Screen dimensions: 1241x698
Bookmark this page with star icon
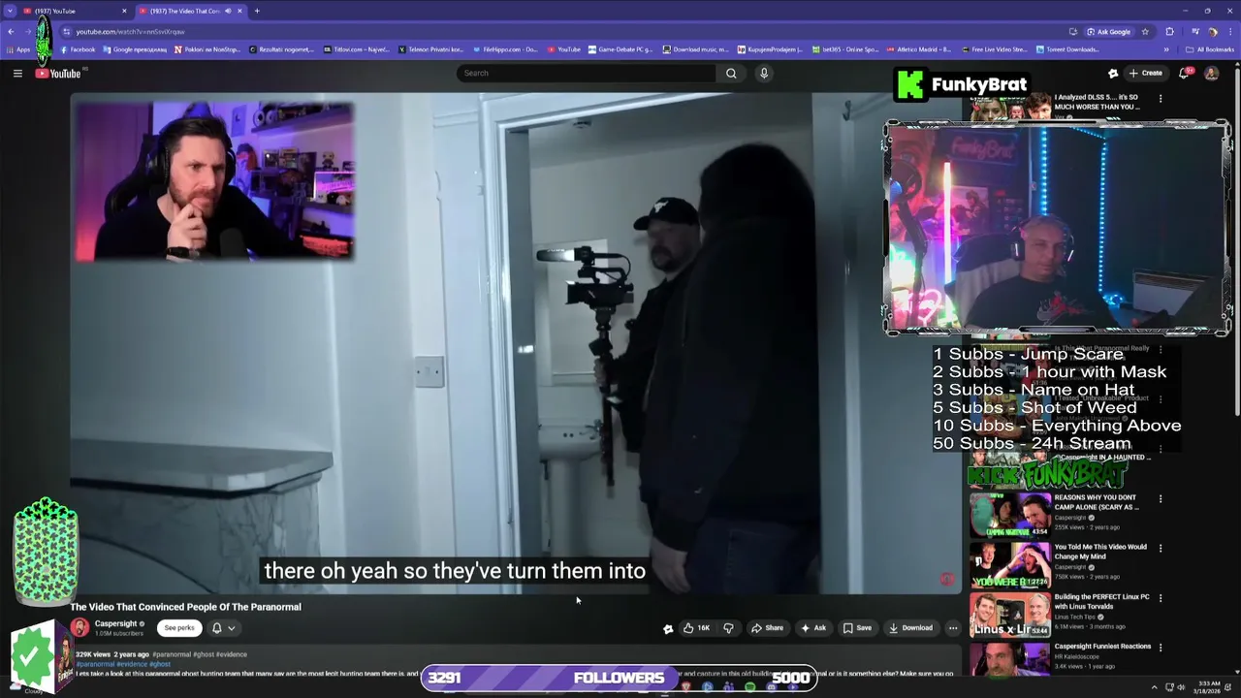[x=1145, y=31]
